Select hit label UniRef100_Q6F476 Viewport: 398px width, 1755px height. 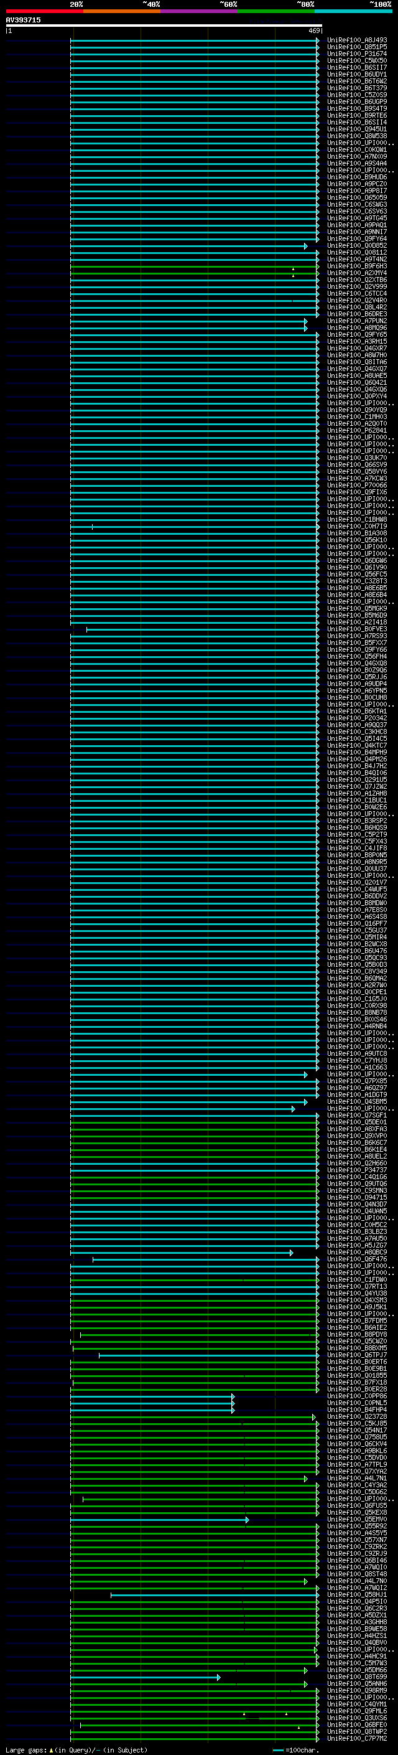point(357,1259)
